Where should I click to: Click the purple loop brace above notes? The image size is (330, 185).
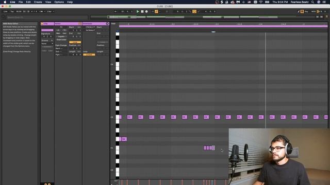223,26
